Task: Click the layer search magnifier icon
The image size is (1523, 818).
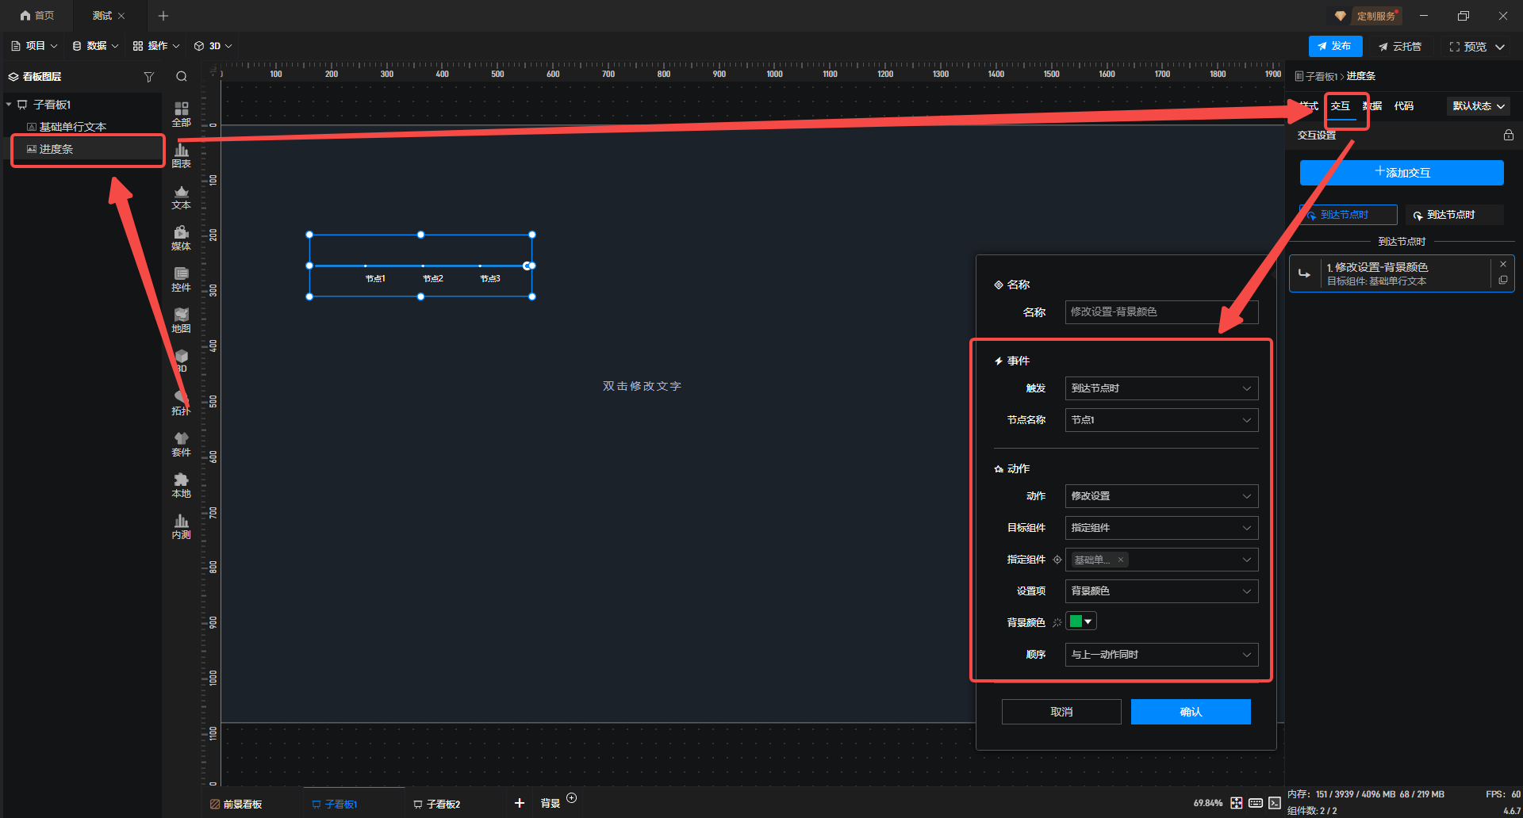Action: click(x=182, y=77)
